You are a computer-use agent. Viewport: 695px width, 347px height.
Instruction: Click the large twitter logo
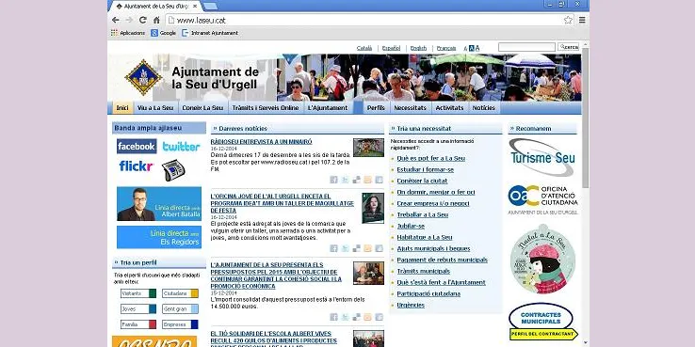[x=181, y=147]
